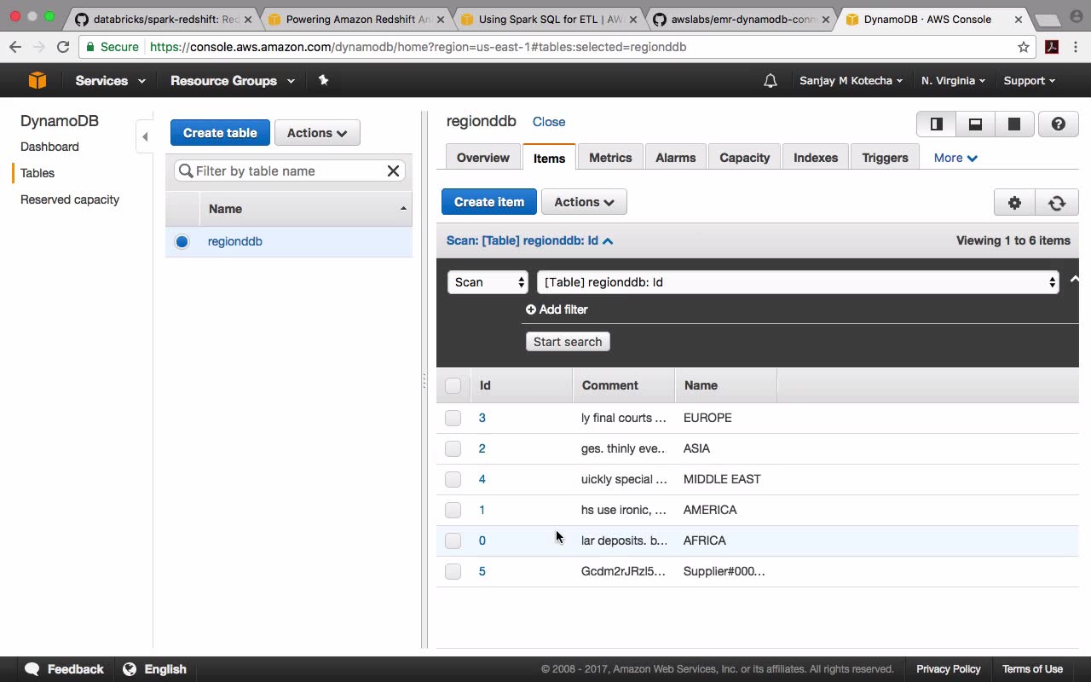Reload the browser page
This screenshot has height=682, width=1091.
click(63, 47)
